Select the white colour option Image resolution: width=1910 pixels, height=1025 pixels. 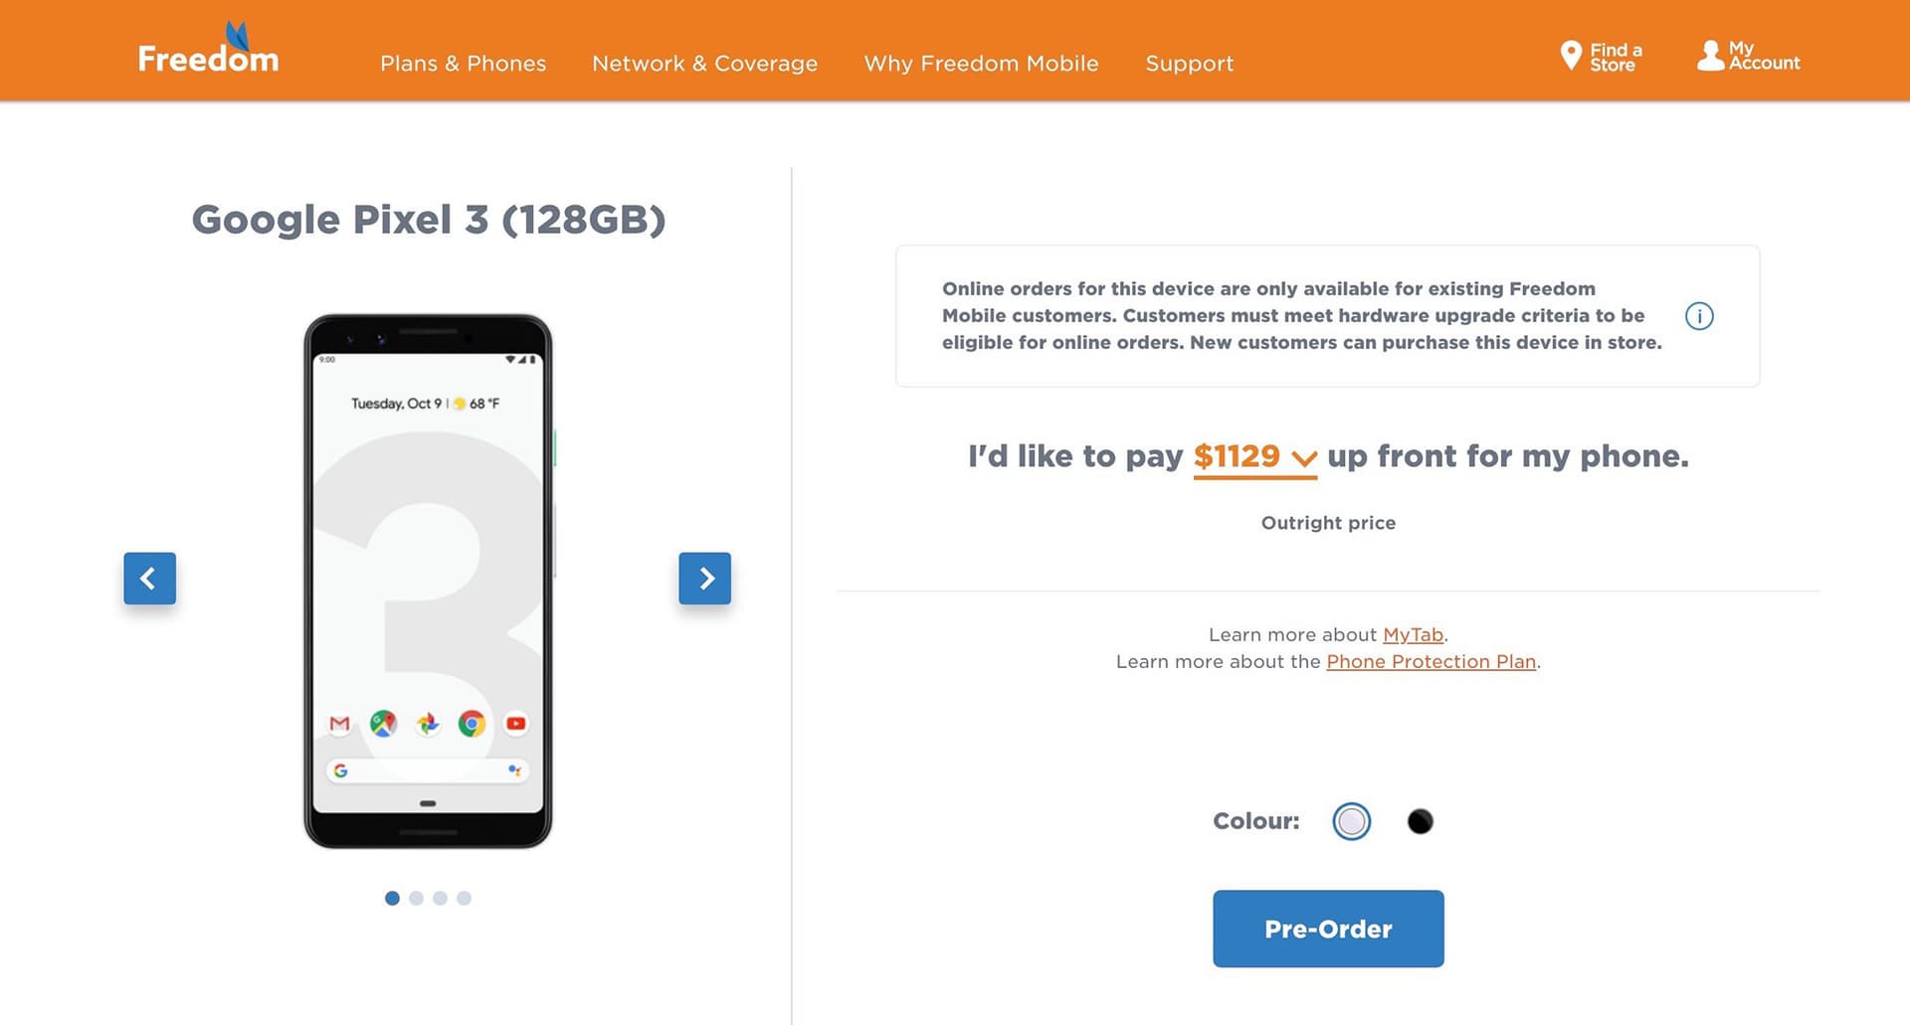click(1351, 821)
